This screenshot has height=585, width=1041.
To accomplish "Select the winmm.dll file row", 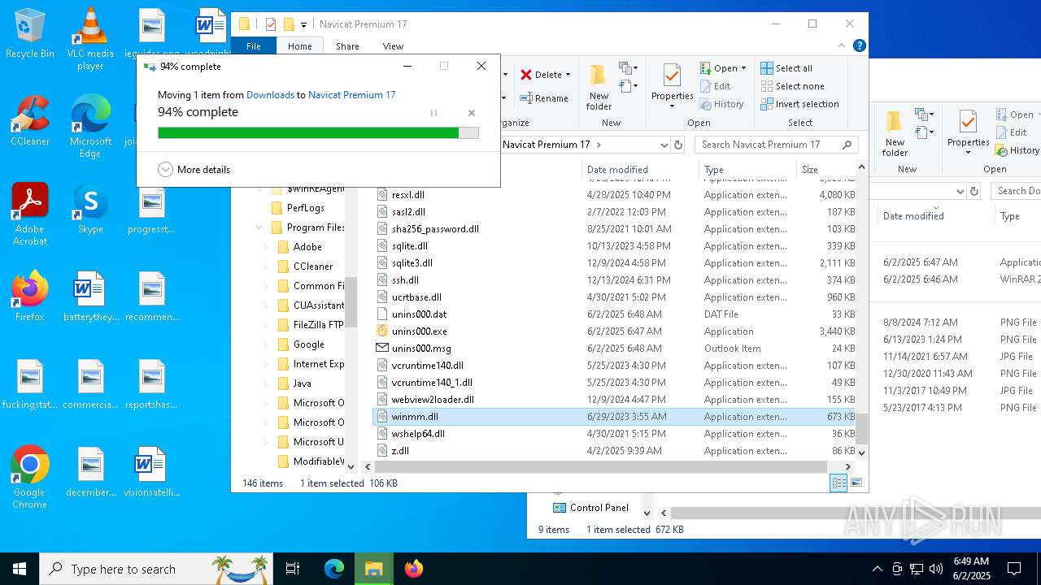I will (614, 417).
